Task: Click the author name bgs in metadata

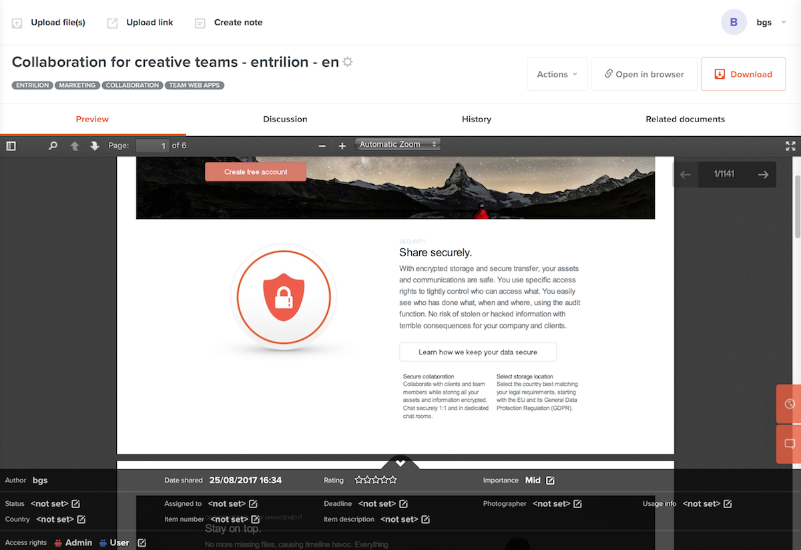Action: point(40,480)
